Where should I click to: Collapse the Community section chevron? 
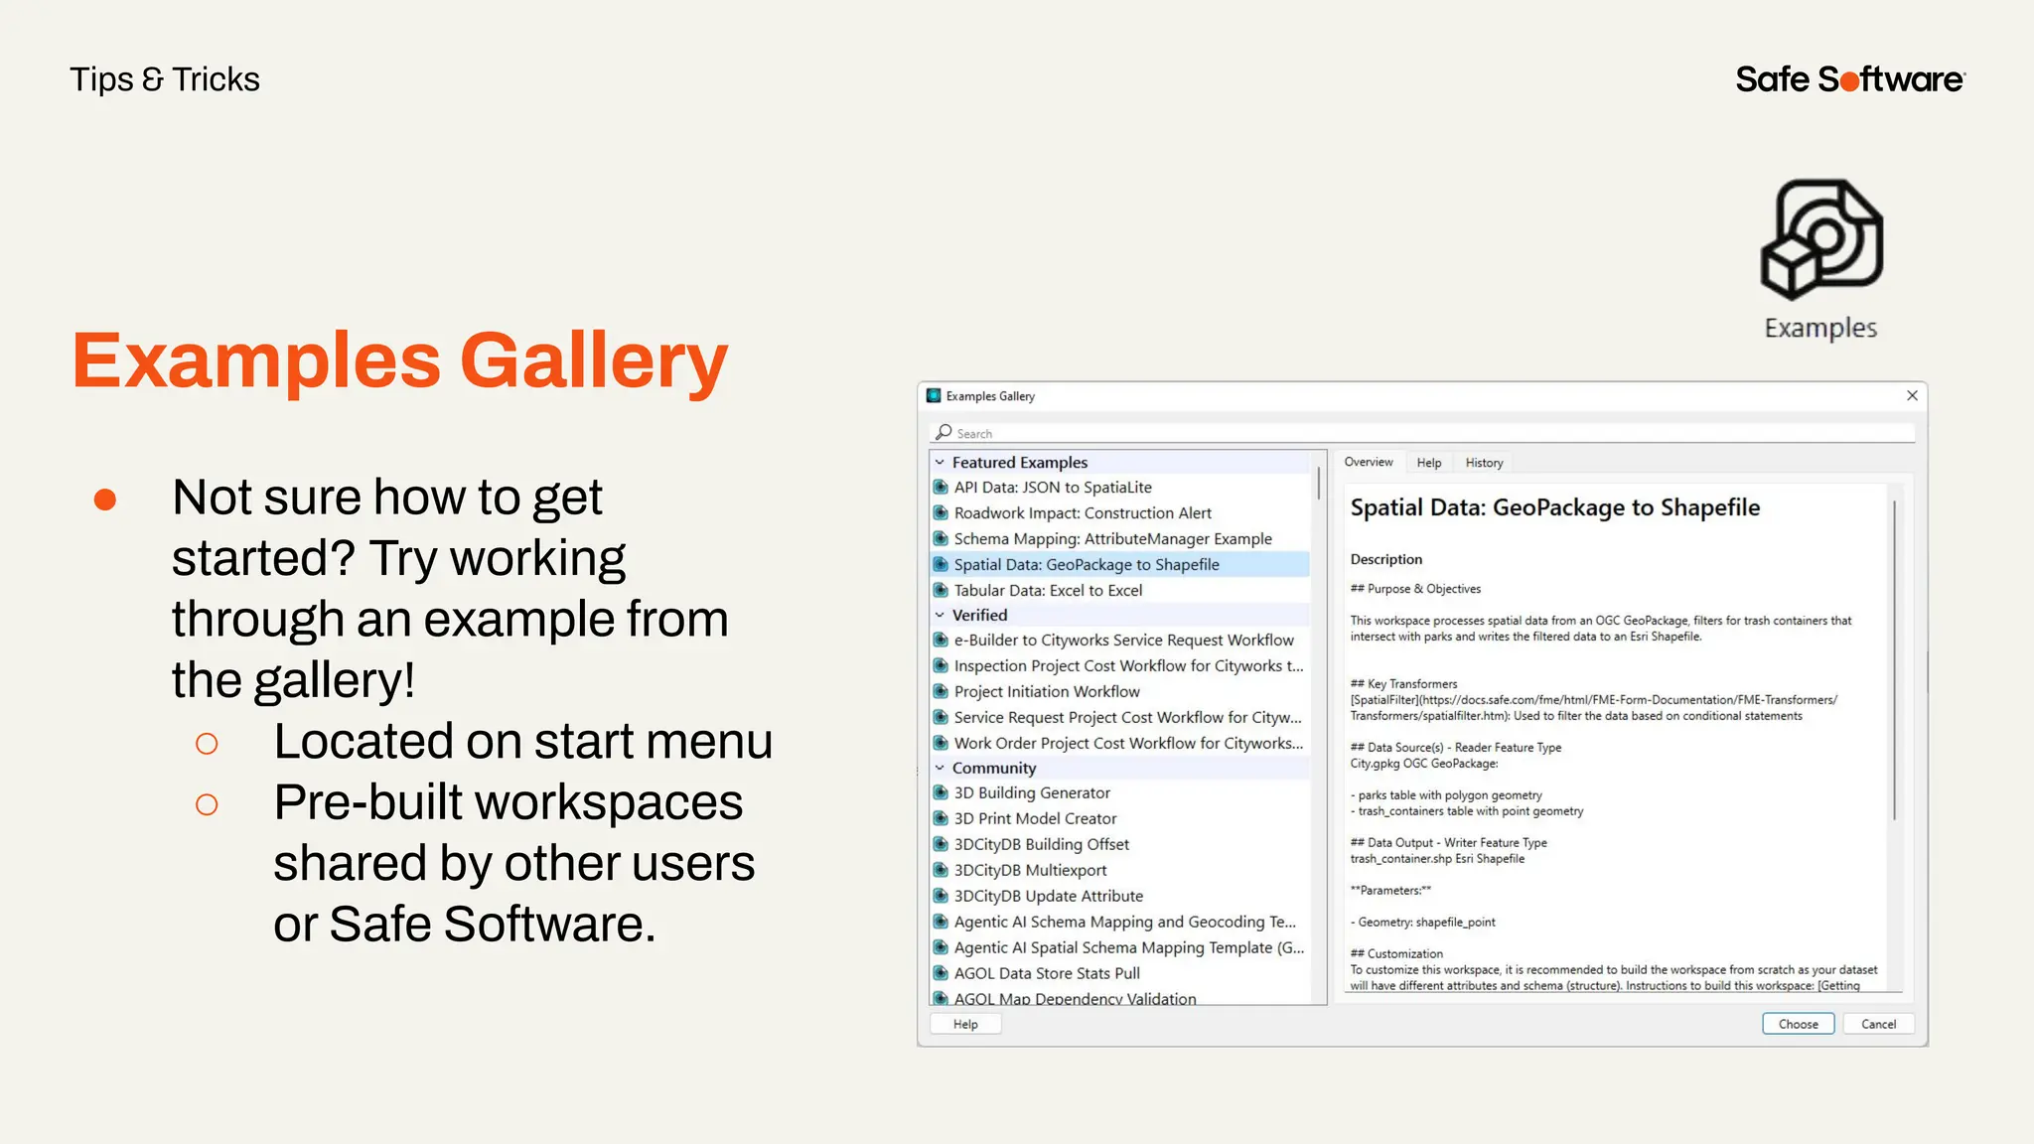[x=940, y=768]
